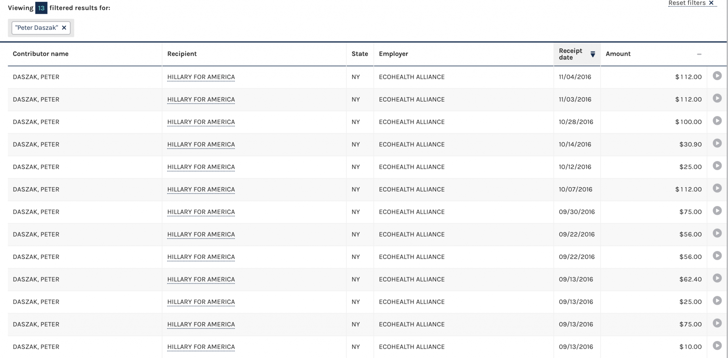Image resolution: width=728 pixels, height=358 pixels.
Task: Click arrow icon for $62.40 contribution
Action: (717, 278)
